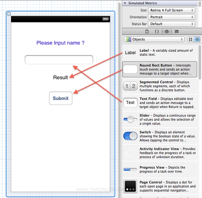The height and width of the screenshot is (198, 202).
Task: Select the 'Please Input name ?' label
Action: 60,43
